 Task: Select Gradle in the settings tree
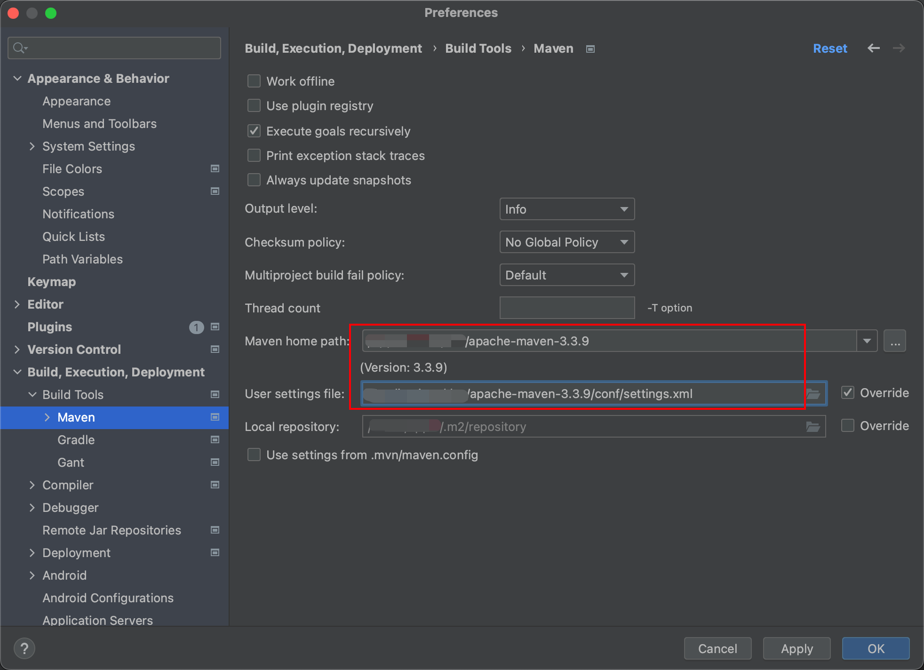[76, 440]
